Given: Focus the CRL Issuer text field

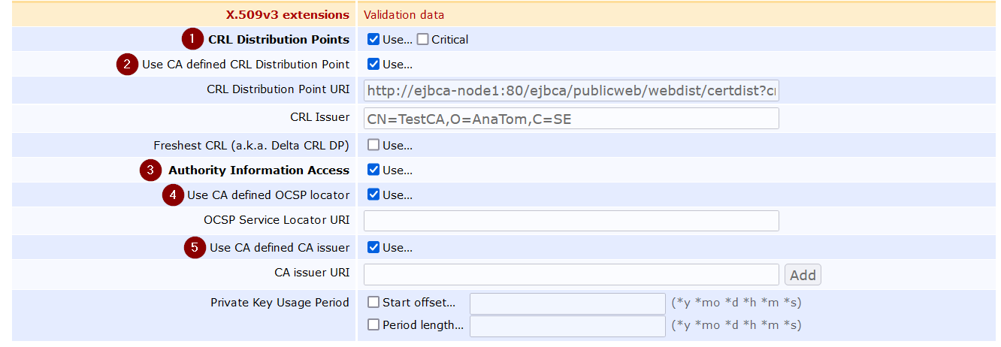Looking at the screenshot, I should coord(571,119).
